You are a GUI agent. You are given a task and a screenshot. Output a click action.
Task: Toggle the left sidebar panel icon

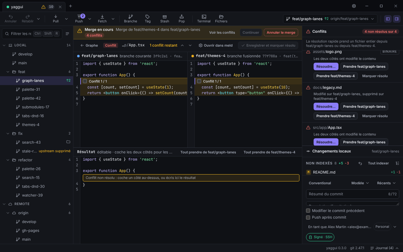click(x=388, y=19)
